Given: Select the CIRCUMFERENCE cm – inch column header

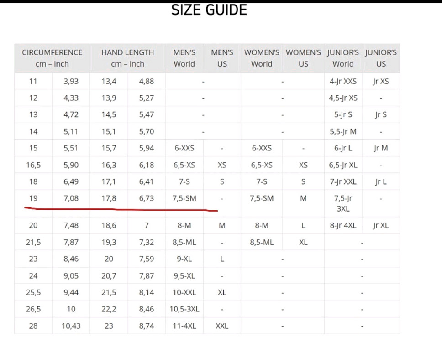Looking at the screenshot, I should click(x=52, y=58).
